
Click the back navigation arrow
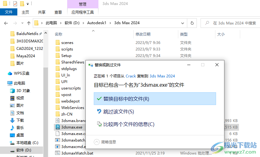(x=6, y=23)
